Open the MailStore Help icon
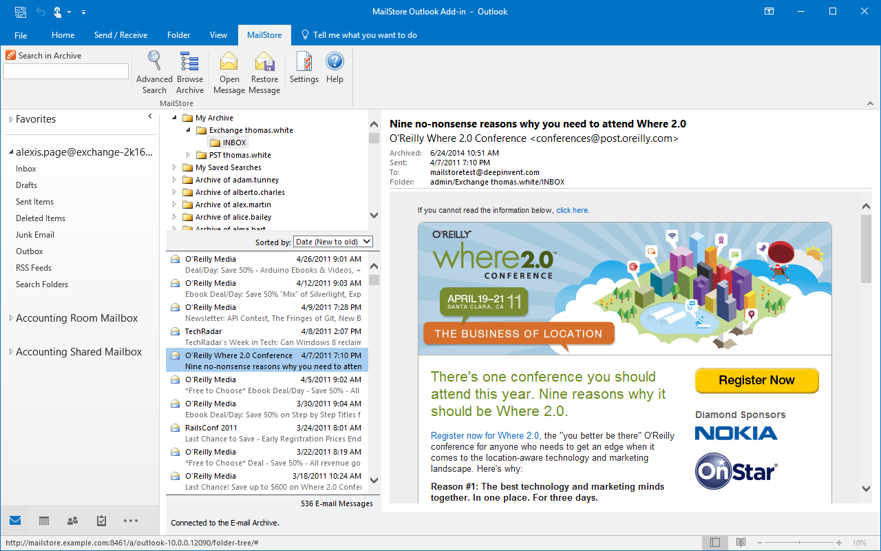881x551 pixels. coord(335,67)
